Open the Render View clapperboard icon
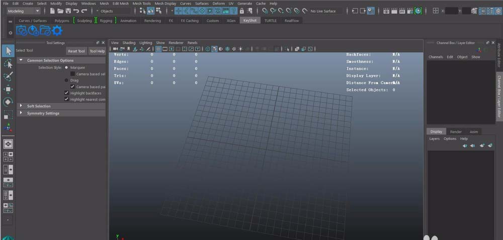This screenshot has width=503, height=240. pyautogui.click(x=386, y=11)
